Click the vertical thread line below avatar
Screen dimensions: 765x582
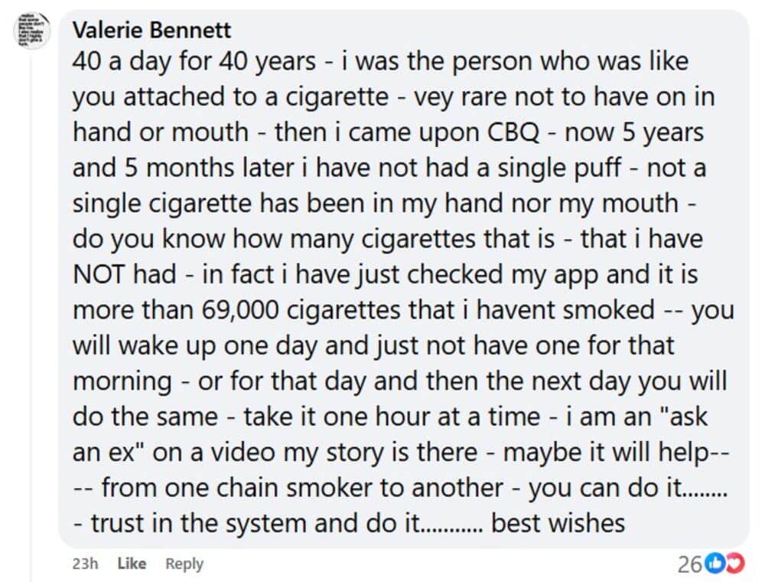tap(31, 306)
